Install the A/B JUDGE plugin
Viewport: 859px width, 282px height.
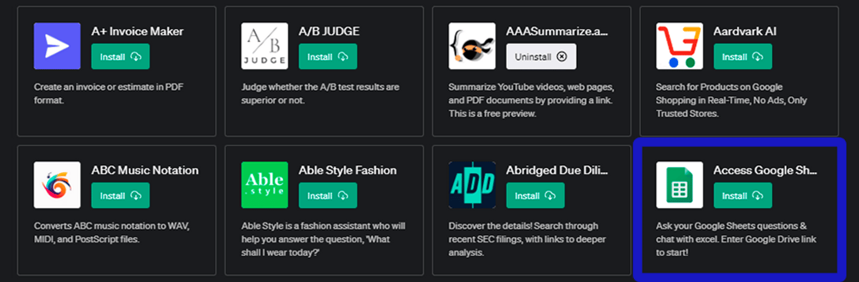coord(328,57)
